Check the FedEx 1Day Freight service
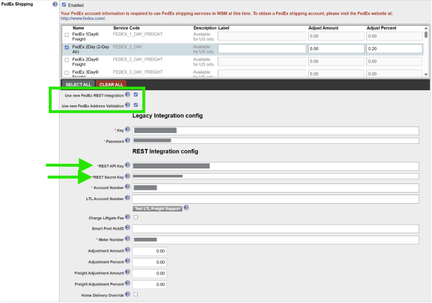 pyautogui.click(x=67, y=35)
